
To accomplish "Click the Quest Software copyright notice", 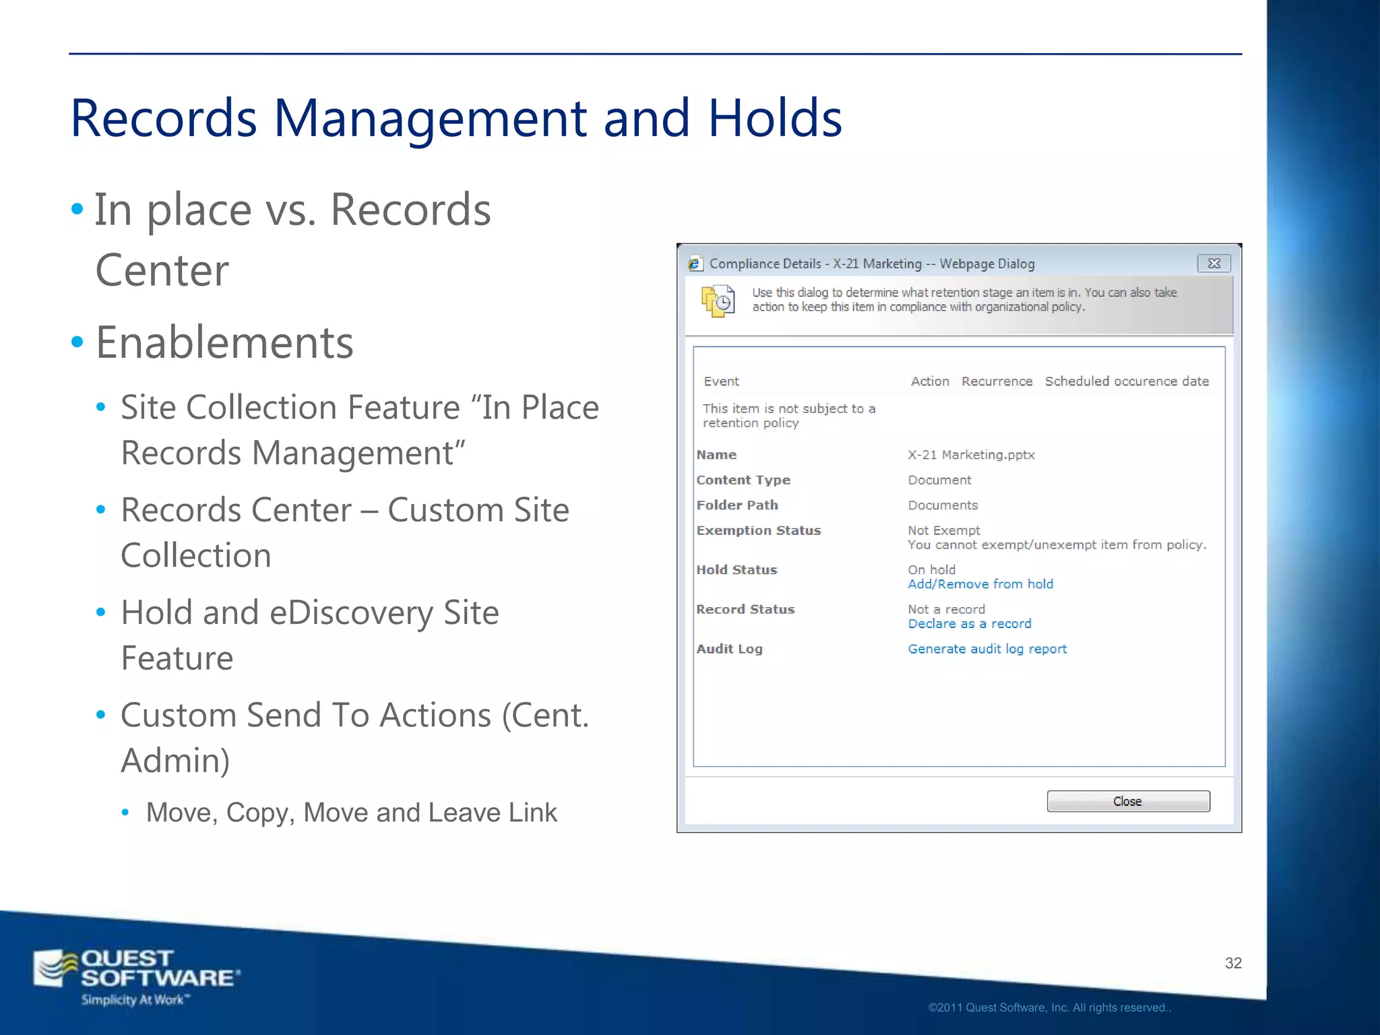I will [x=1050, y=1007].
